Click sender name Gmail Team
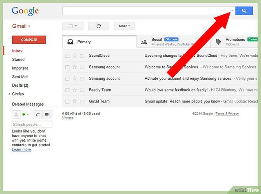Screen dimensions: 261x194 tap(99, 101)
